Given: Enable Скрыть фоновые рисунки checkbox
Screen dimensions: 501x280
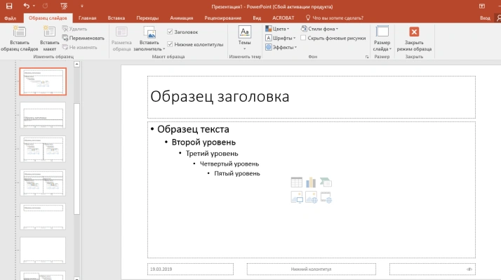Looking at the screenshot, I should [303, 38].
